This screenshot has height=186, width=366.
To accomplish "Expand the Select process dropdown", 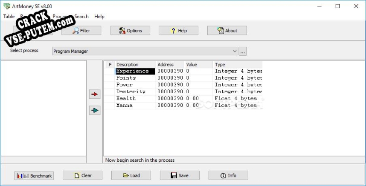I will click(x=235, y=52).
